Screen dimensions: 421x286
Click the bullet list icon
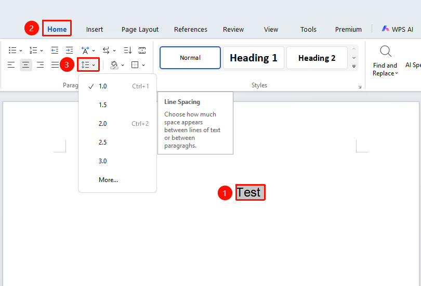click(x=12, y=50)
